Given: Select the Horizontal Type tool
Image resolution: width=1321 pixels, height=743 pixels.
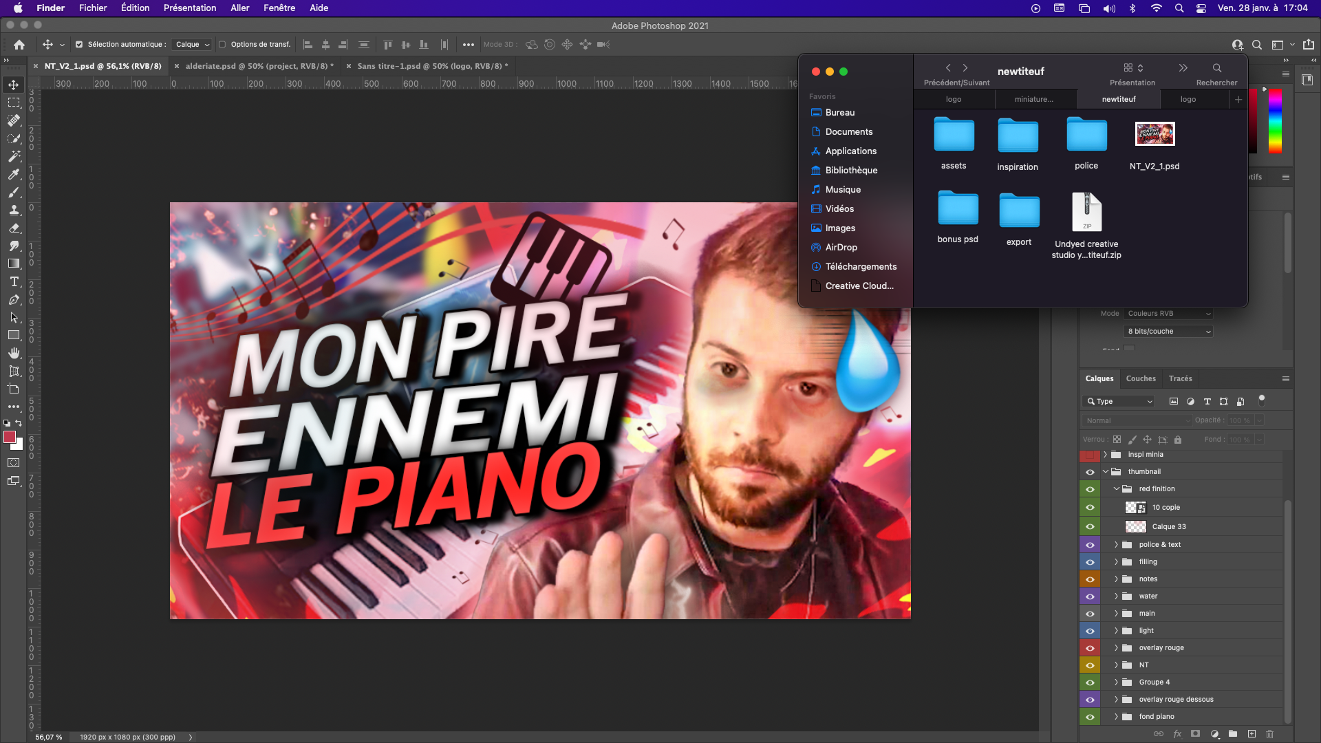Looking at the screenshot, I should click(14, 281).
